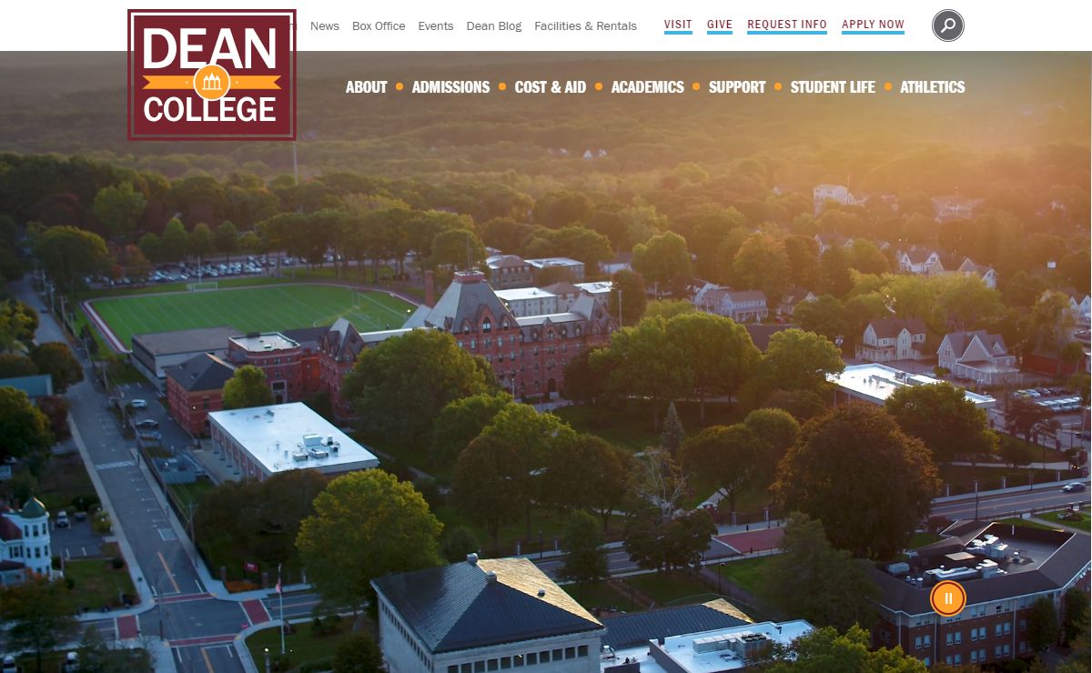Expand the Cost & Aid menu
Image resolution: width=1092 pixels, height=673 pixels.
(x=551, y=87)
